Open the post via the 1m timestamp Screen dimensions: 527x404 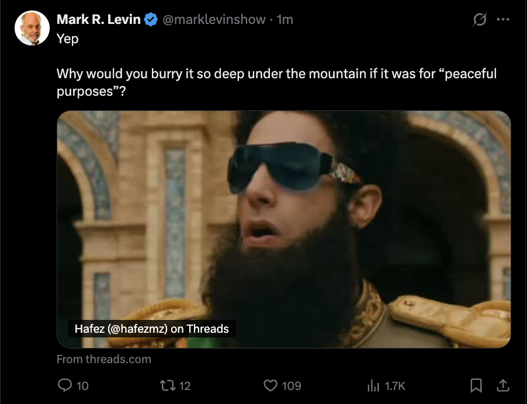(x=285, y=19)
